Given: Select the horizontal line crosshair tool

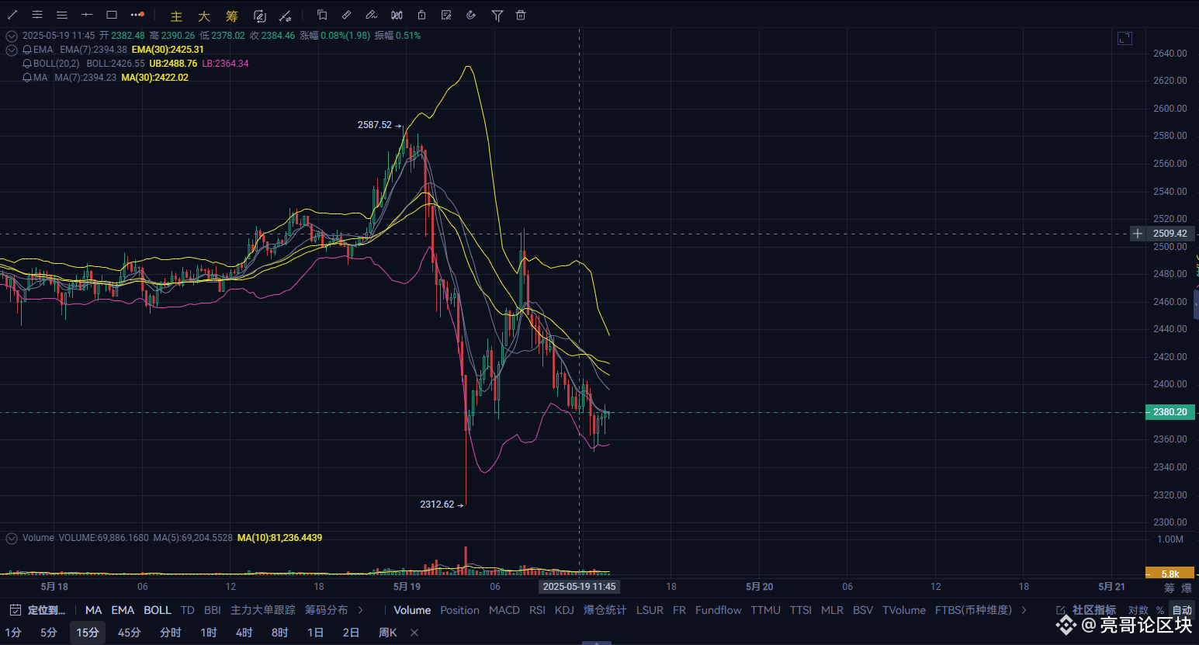Looking at the screenshot, I should (87, 15).
